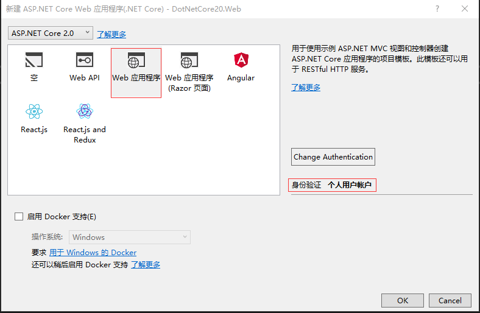Open the help question mark in title bar
This screenshot has height=313, width=480.
(437, 9)
